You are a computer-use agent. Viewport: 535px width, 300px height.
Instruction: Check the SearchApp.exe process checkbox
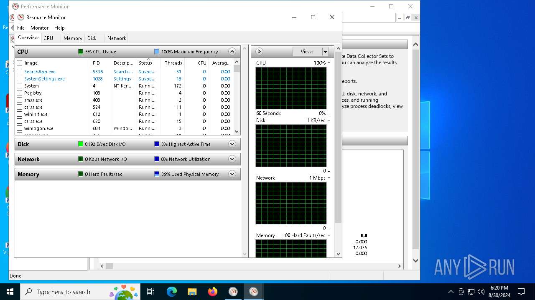19,72
